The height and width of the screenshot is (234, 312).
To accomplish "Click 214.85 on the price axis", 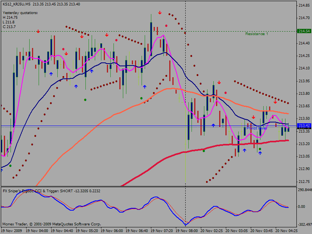I will [304, 5].
